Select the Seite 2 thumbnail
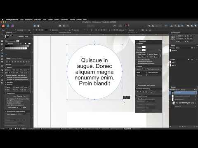 pos(170,65)
